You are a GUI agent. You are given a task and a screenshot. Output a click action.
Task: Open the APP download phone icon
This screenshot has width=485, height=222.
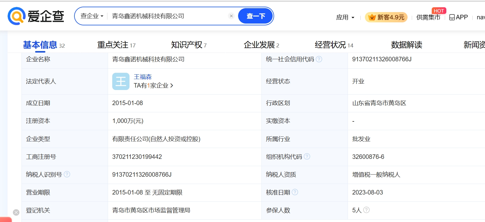(452, 17)
